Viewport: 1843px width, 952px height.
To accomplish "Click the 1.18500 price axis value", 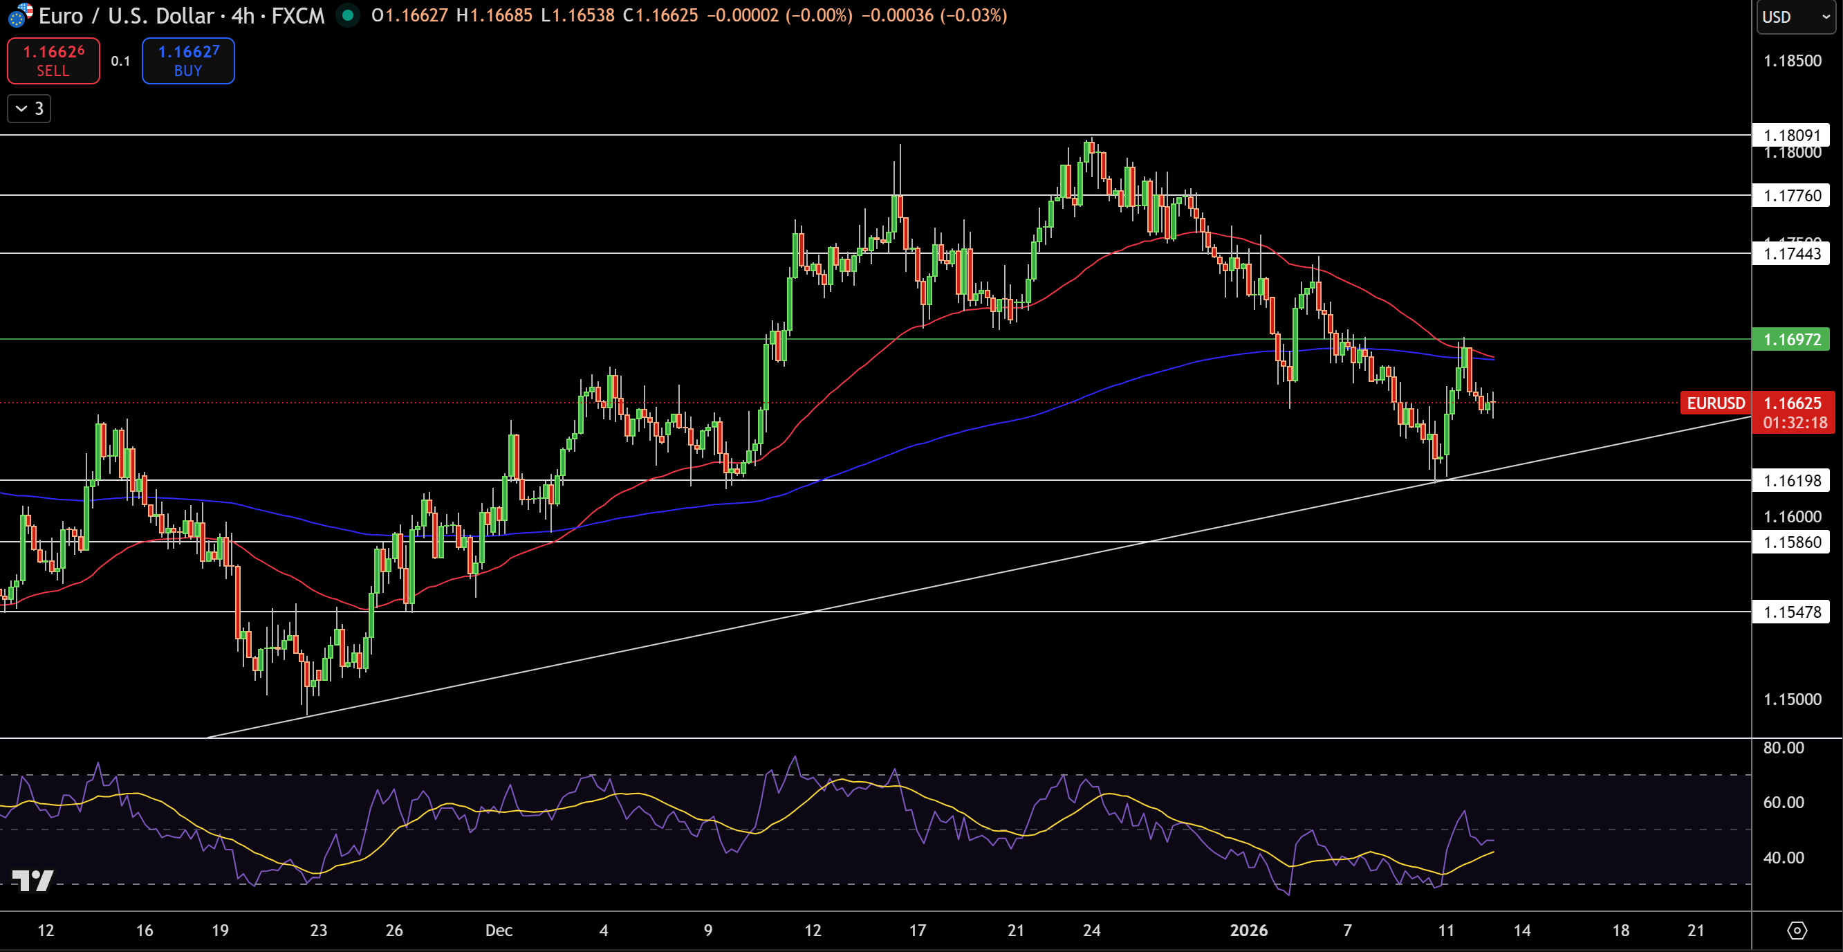I will 1793,61.
